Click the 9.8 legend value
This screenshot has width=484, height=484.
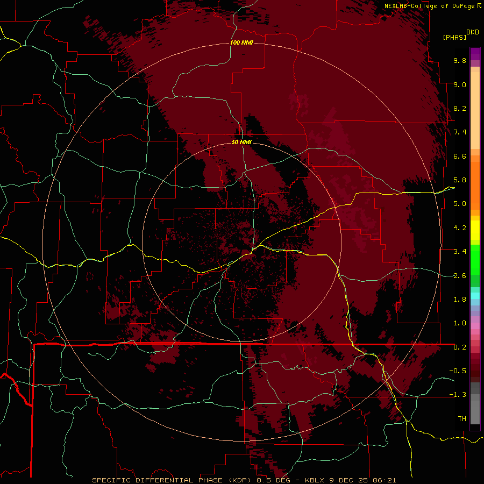tap(460, 60)
